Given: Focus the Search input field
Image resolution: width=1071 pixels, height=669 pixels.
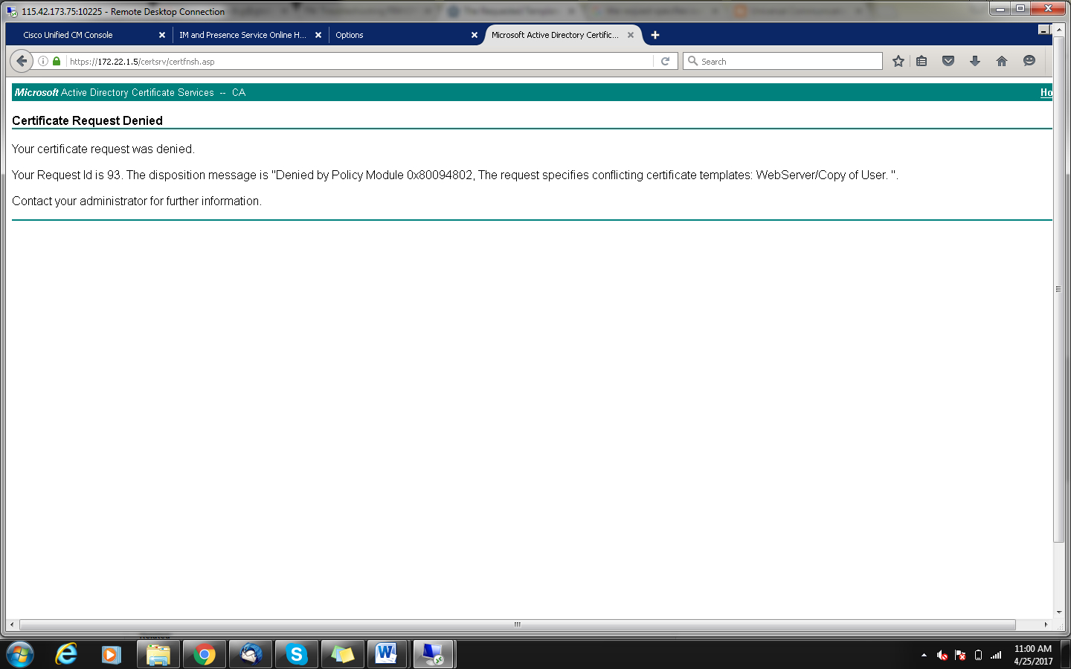Looking at the screenshot, I should pos(782,61).
